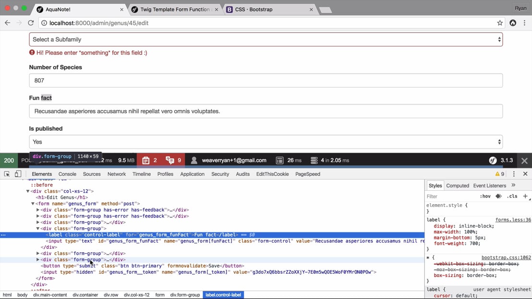
Task: Toggle the .cls class editor
Action: tap(512, 196)
